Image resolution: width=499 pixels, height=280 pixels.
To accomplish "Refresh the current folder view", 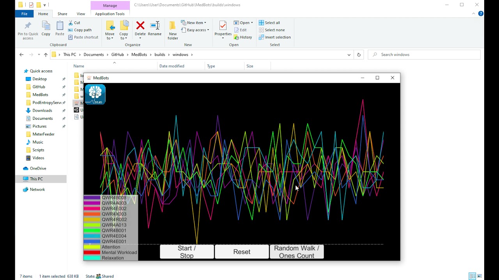I will coord(359,55).
